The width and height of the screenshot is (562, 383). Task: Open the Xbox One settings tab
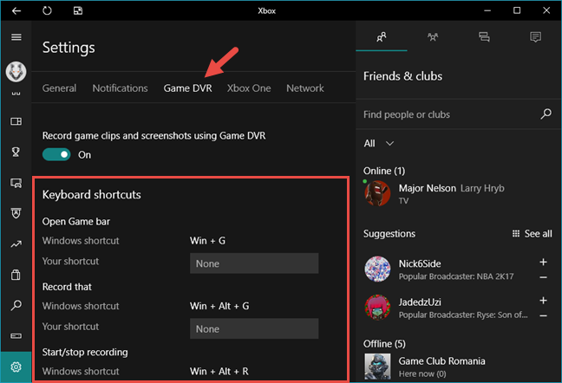coord(249,88)
